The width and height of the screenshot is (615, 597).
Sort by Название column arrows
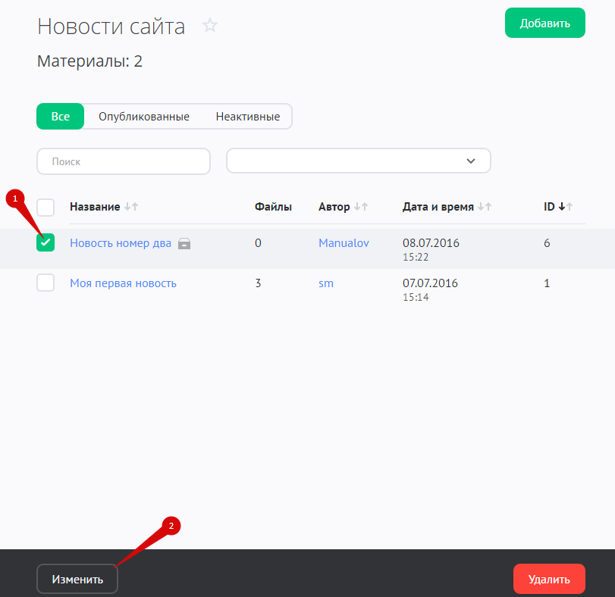point(131,207)
